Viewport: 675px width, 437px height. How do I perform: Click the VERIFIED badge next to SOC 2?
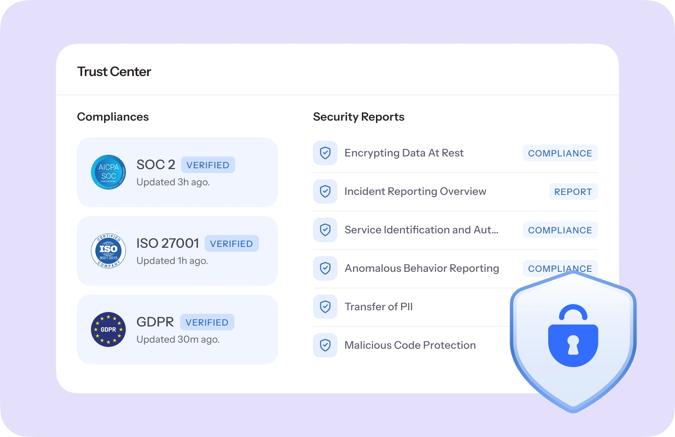pos(208,165)
